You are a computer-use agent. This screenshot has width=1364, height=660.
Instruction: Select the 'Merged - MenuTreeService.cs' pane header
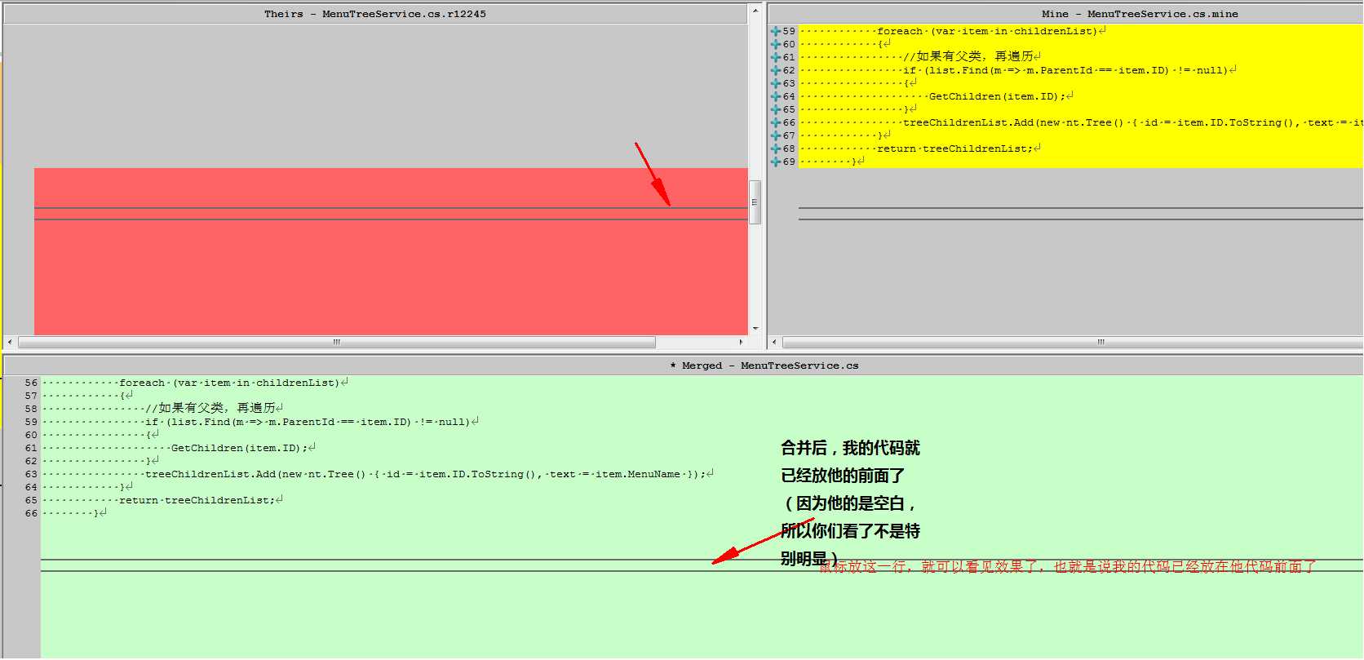click(x=682, y=365)
